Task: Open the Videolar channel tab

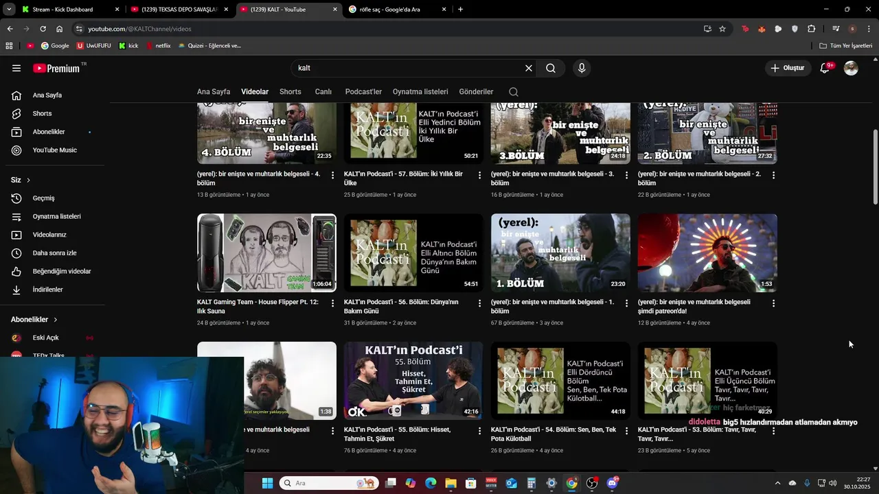Action: 255,92
